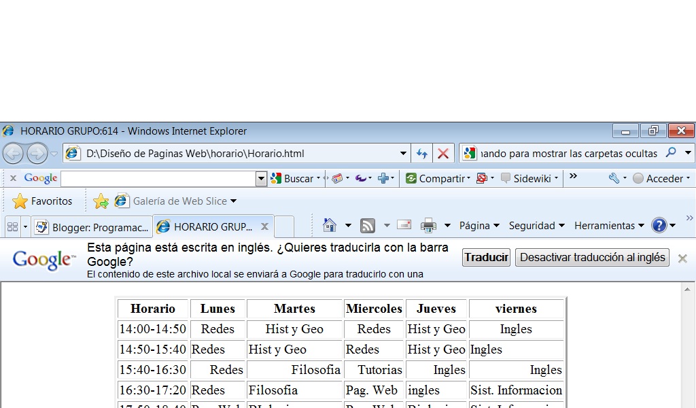Open the Read Mail icon
Image resolution: width=696 pixels, height=408 pixels.
click(x=404, y=225)
